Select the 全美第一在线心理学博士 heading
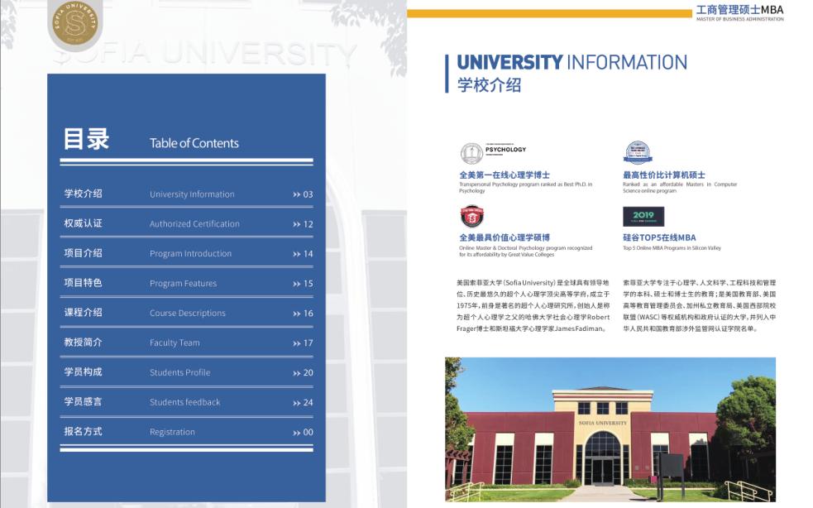The height and width of the screenshot is (508, 813). tap(504, 175)
